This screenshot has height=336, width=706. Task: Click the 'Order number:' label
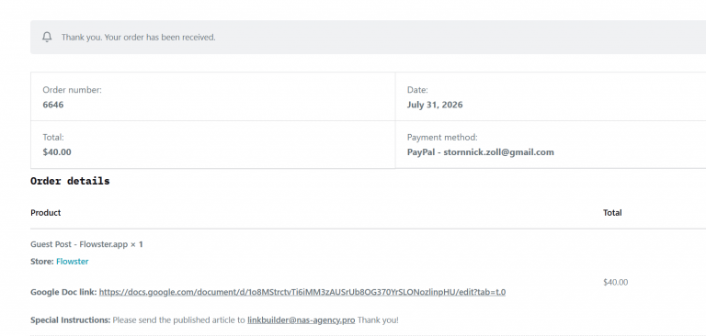tap(72, 90)
